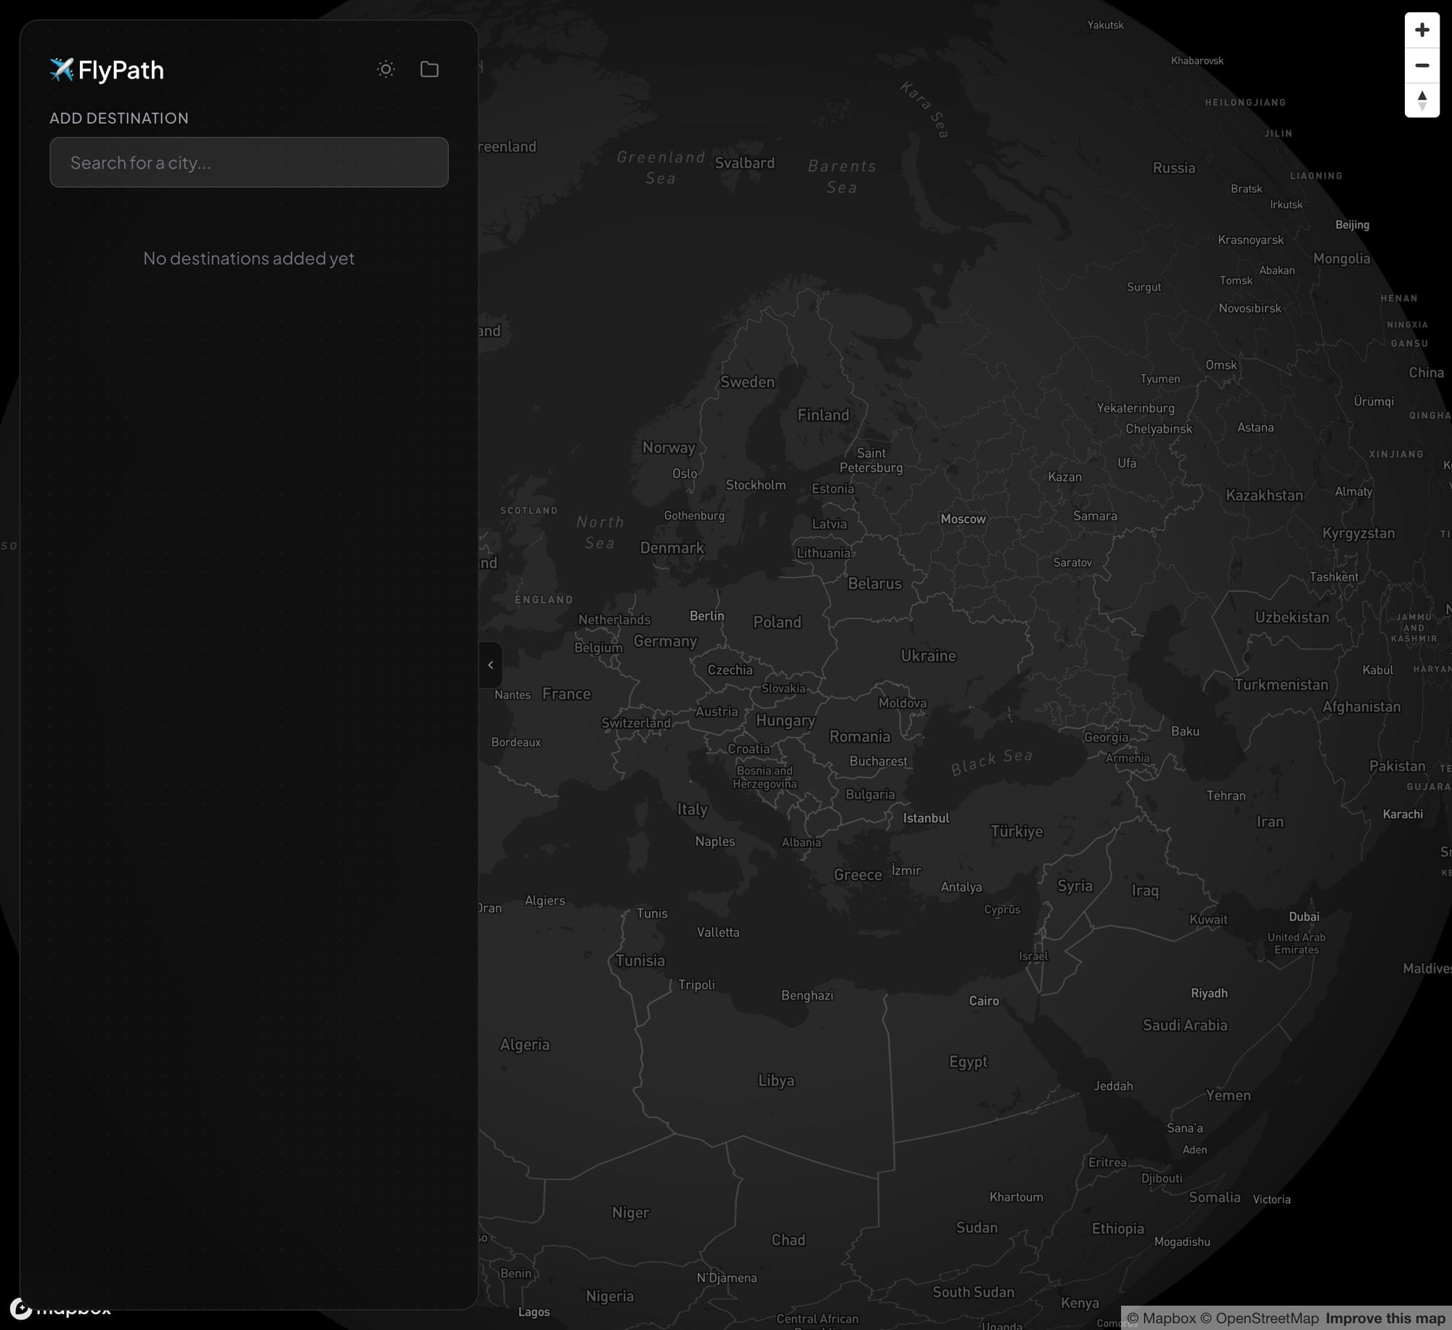
Task: Reset map bearing with compass
Action: pyautogui.click(x=1422, y=100)
